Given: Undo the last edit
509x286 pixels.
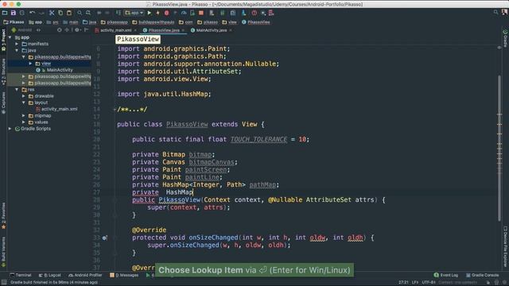Looking at the screenshot, I should click(32, 13).
